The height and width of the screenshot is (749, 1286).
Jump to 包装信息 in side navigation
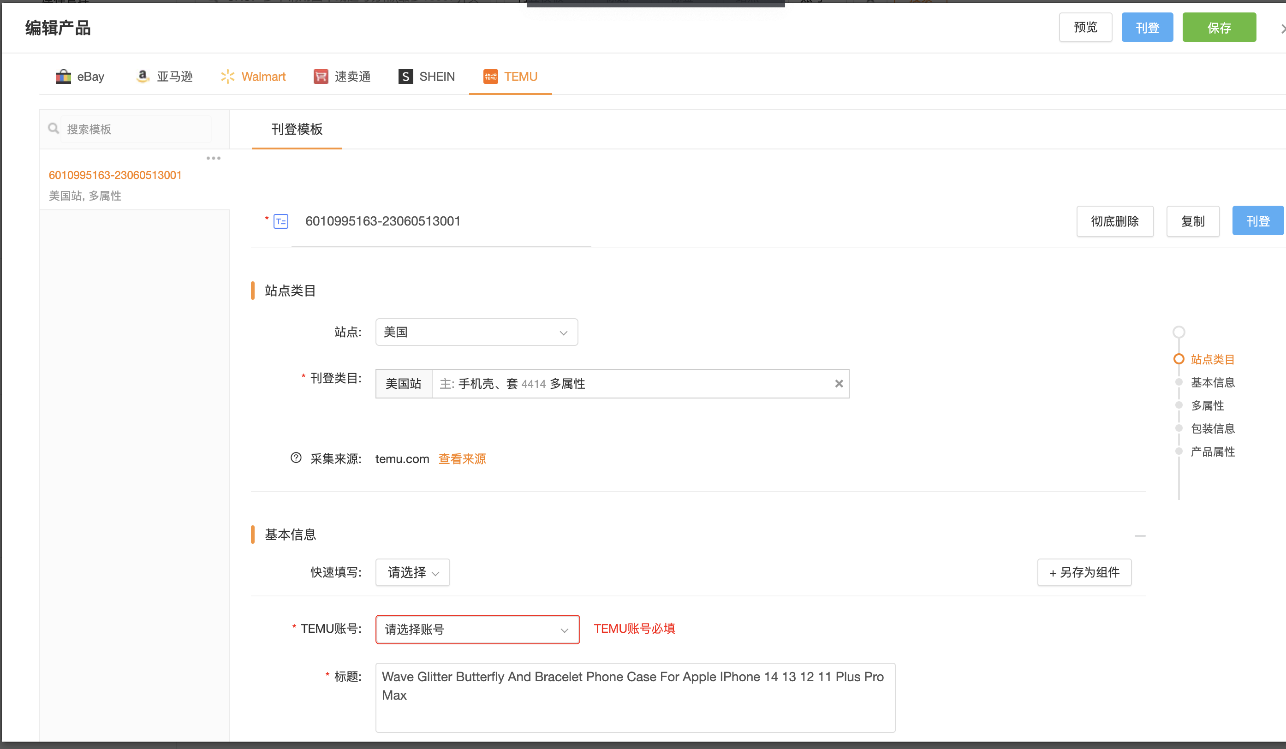click(1212, 428)
